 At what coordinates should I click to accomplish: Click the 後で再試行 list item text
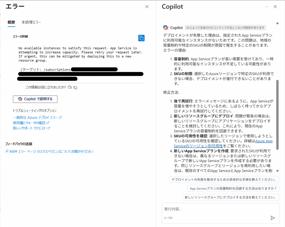pos(224,106)
